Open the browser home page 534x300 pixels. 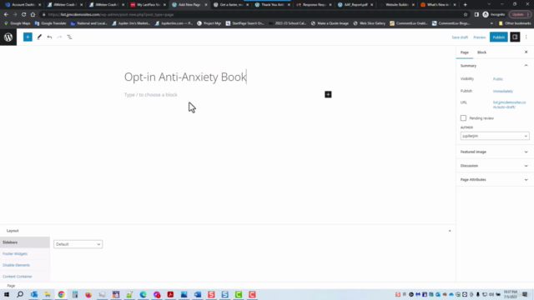33,15
